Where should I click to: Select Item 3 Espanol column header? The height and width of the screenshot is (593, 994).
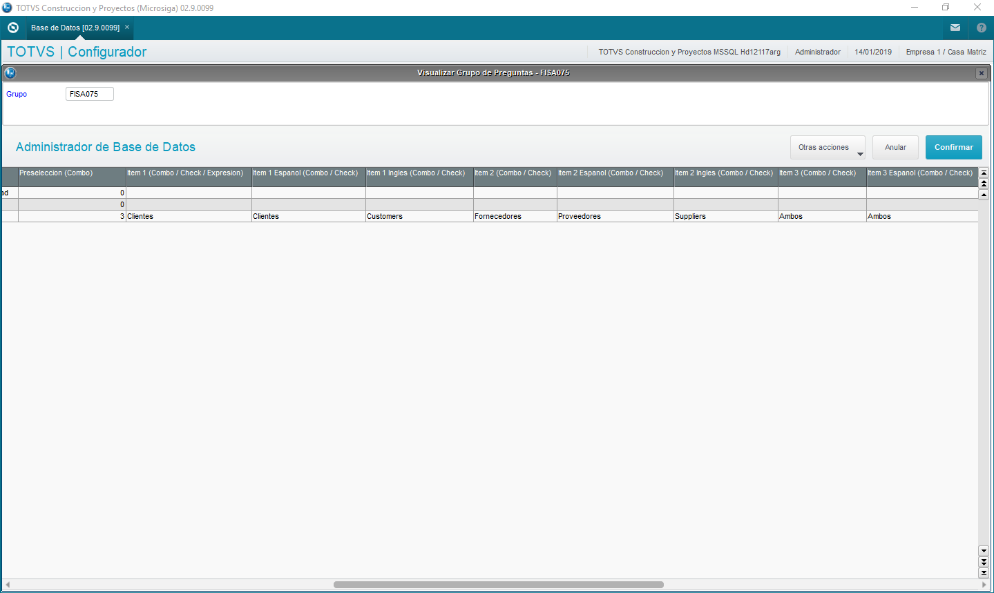click(x=922, y=177)
